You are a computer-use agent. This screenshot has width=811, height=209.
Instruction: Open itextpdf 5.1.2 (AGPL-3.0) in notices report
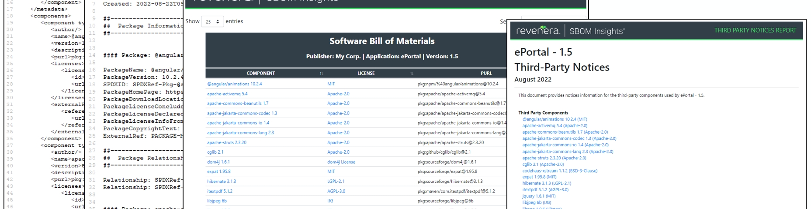pyautogui.click(x=545, y=190)
